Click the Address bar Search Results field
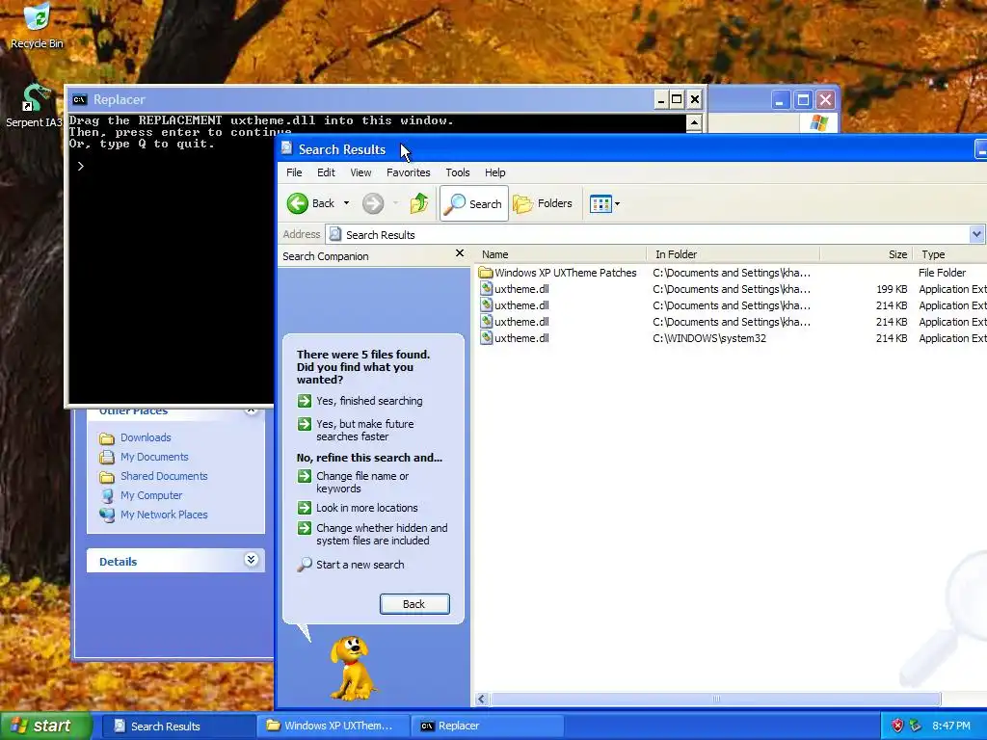The height and width of the screenshot is (740, 987). tap(648, 234)
